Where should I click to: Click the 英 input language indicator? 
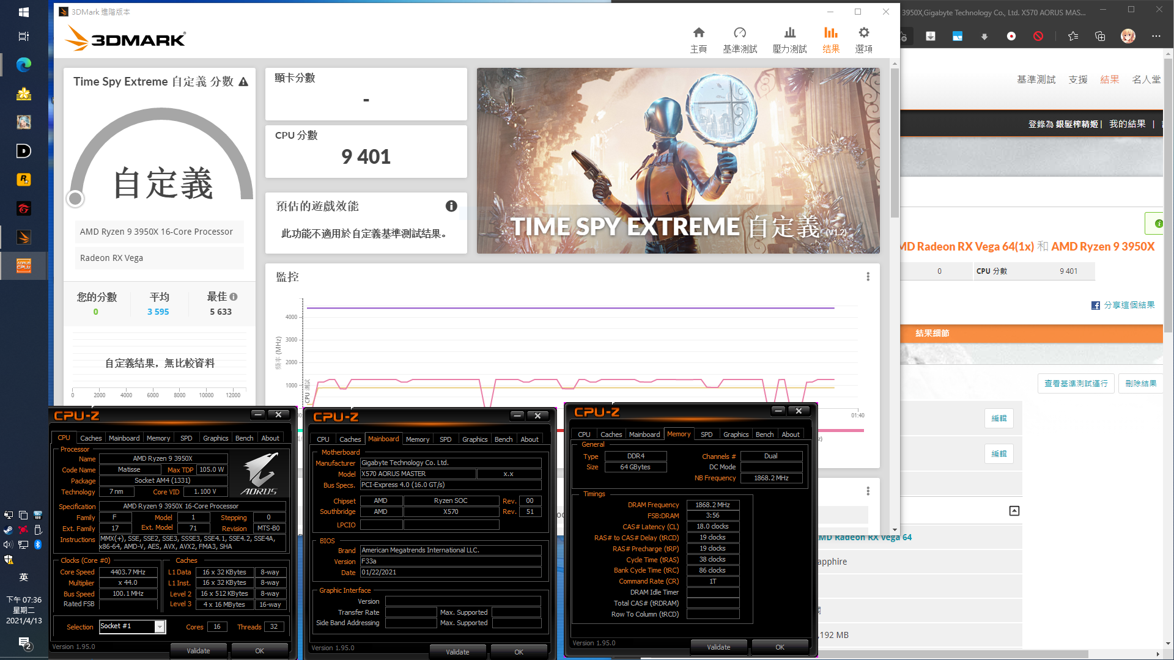coord(24,577)
